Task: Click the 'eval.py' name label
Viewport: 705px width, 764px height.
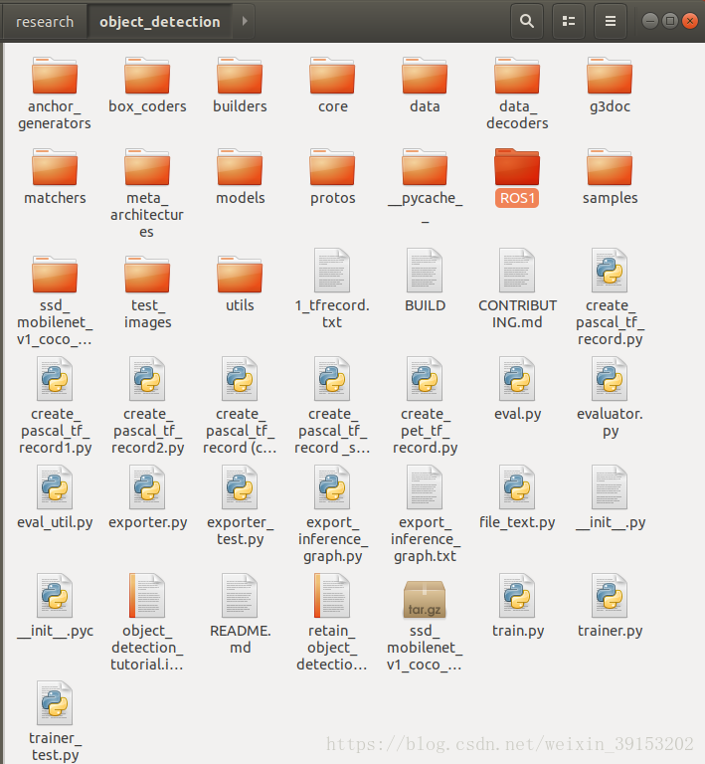Action: click(x=517, y=414)
